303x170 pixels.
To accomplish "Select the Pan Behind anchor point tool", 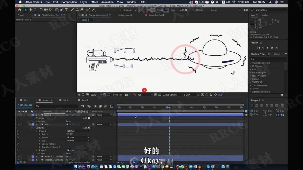I will click(51, 10).
